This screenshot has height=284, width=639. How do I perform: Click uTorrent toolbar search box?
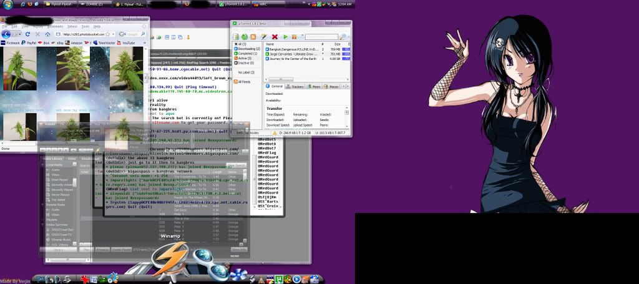pyautogui.click(x=321, y=37)
